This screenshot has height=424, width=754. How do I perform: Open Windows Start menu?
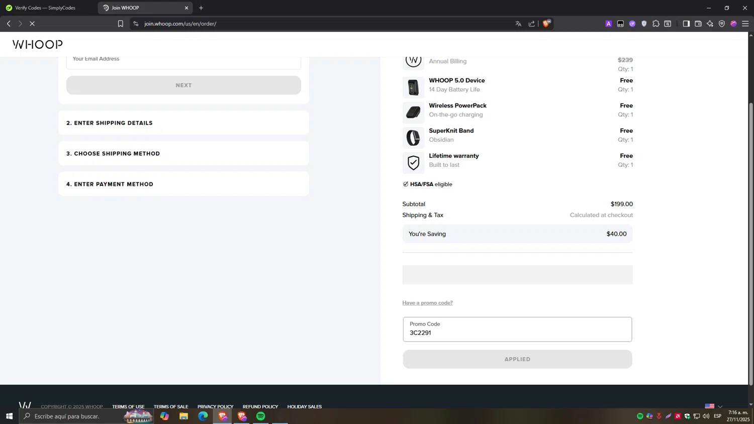coord(9,416)
